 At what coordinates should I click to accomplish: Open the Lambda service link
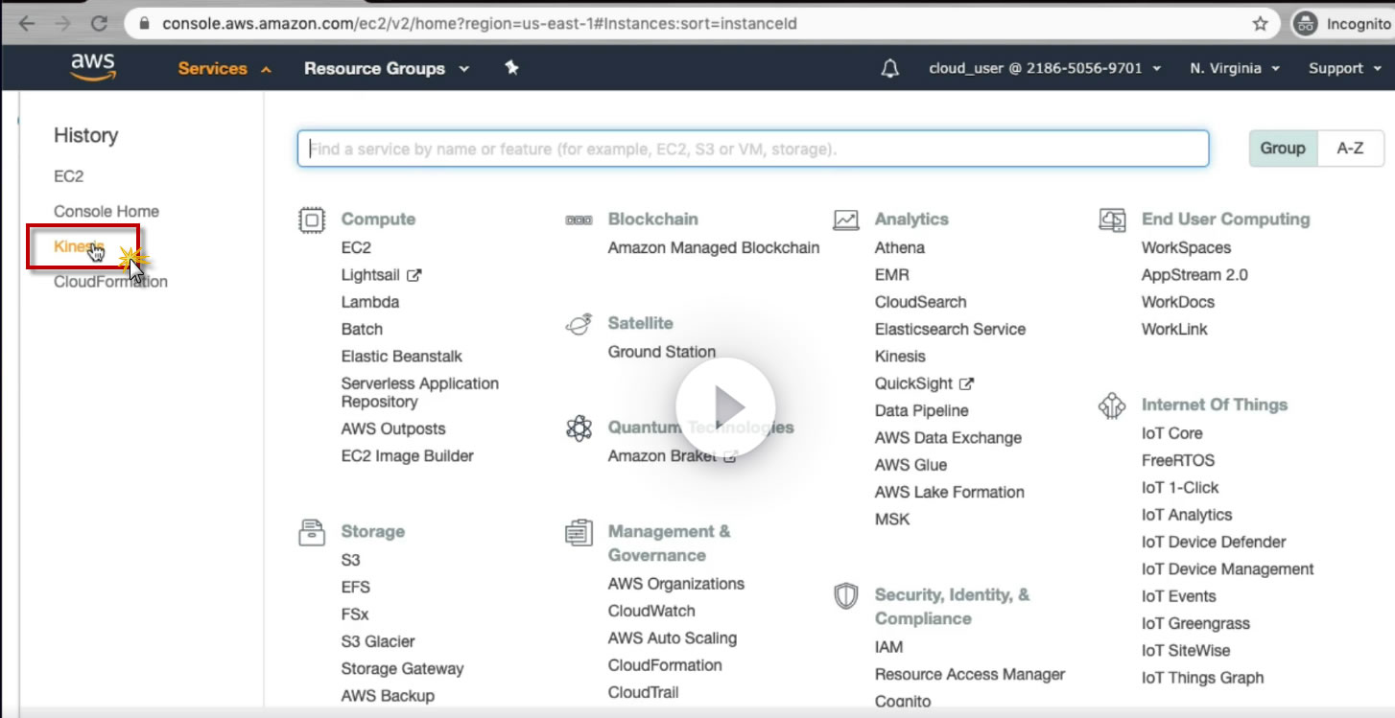coord(369,302)
